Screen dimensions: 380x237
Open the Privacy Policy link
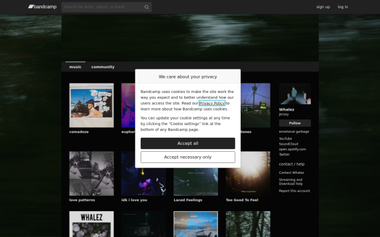coord(212,103)
